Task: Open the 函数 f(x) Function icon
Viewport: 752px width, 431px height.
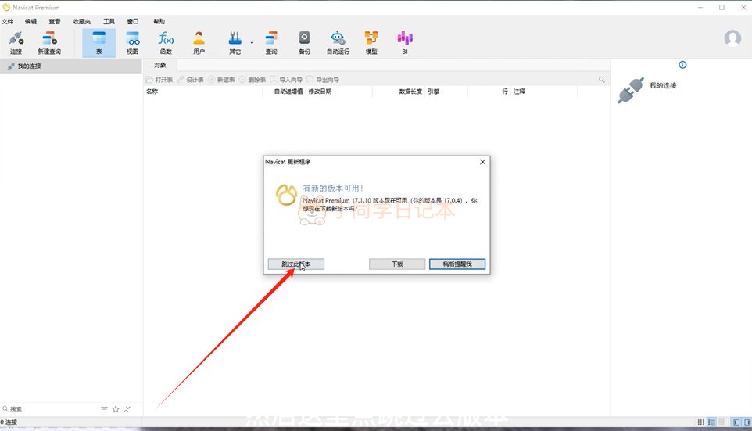Action: (x=166, y=42)
